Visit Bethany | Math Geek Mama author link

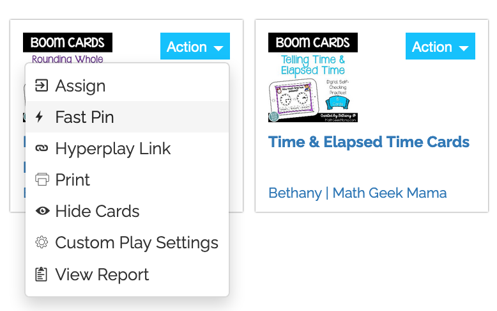click(358, 193)
